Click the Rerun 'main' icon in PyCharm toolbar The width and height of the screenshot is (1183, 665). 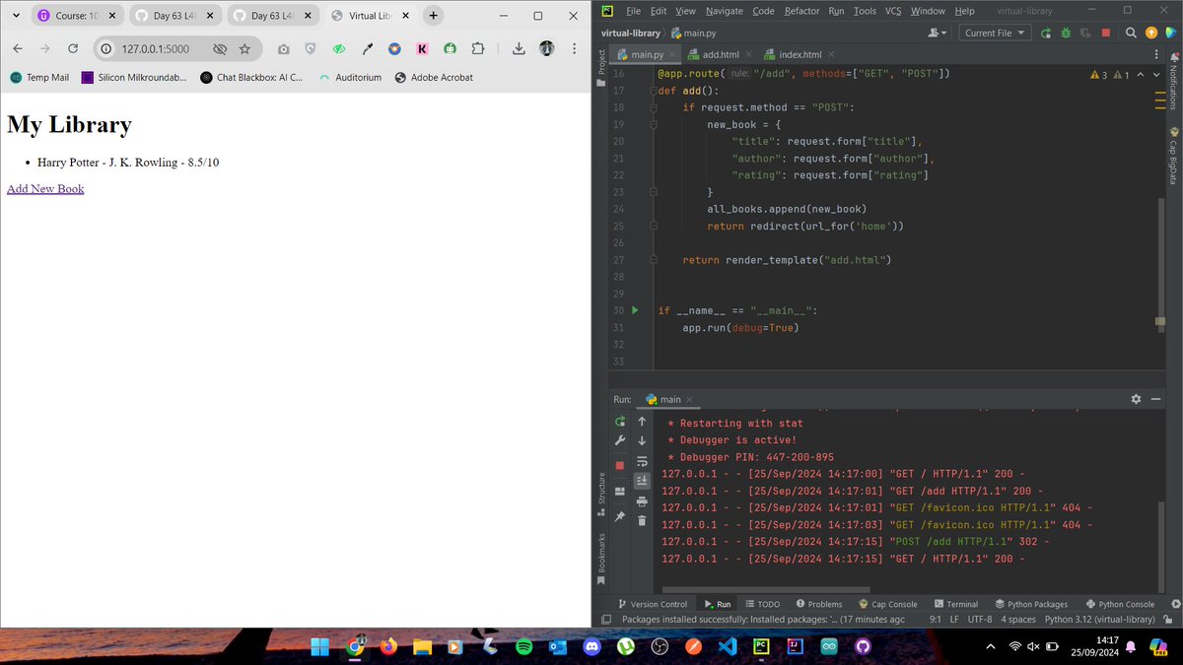tap(1046, 33)
